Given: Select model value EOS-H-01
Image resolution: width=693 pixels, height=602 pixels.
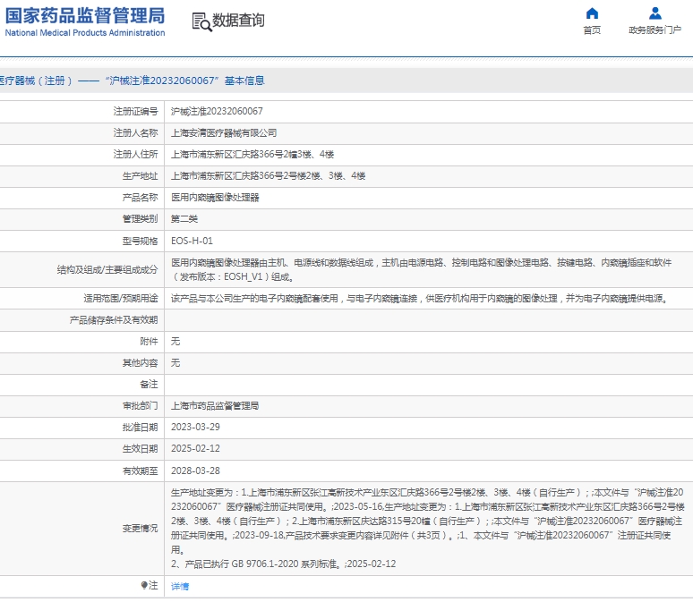Looking at the screenshot, I should pos(192,241).
